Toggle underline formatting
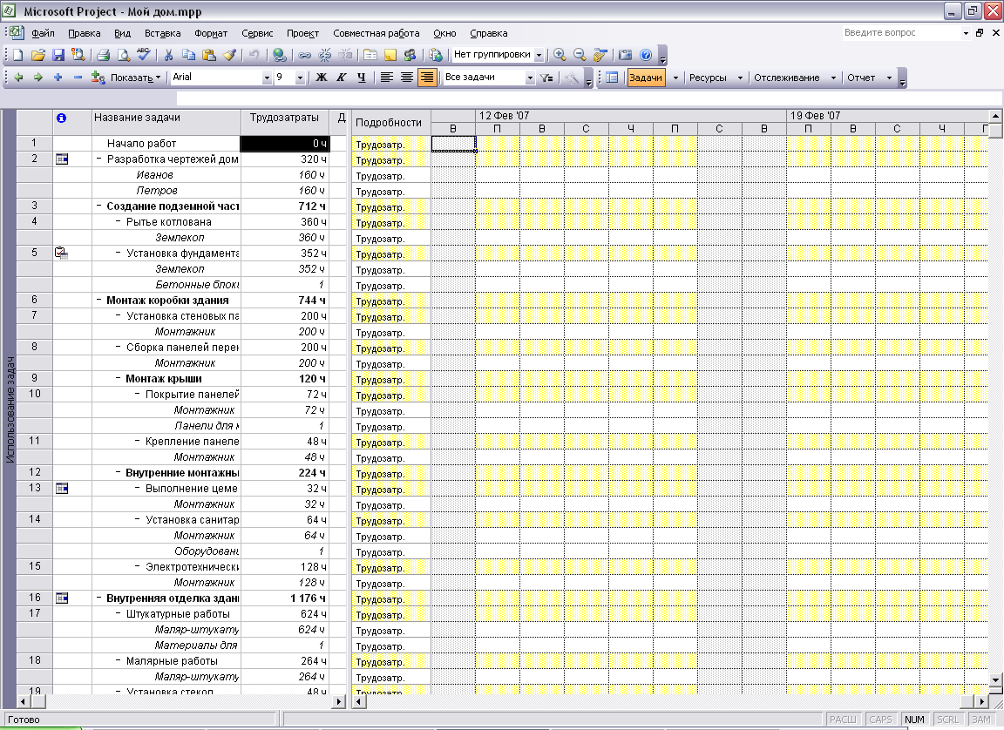Screen dimensions: 1004x730 361,78
